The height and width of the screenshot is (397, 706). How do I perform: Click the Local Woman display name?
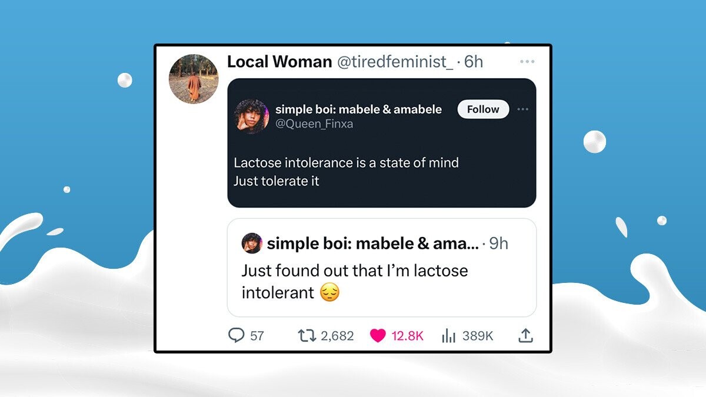[279, 62]
